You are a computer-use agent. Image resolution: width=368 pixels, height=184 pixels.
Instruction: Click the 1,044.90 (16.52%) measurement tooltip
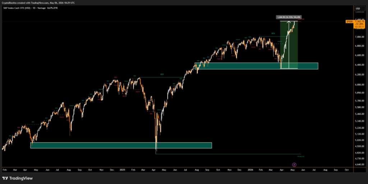pyautogui.click(x=289, y=17)
